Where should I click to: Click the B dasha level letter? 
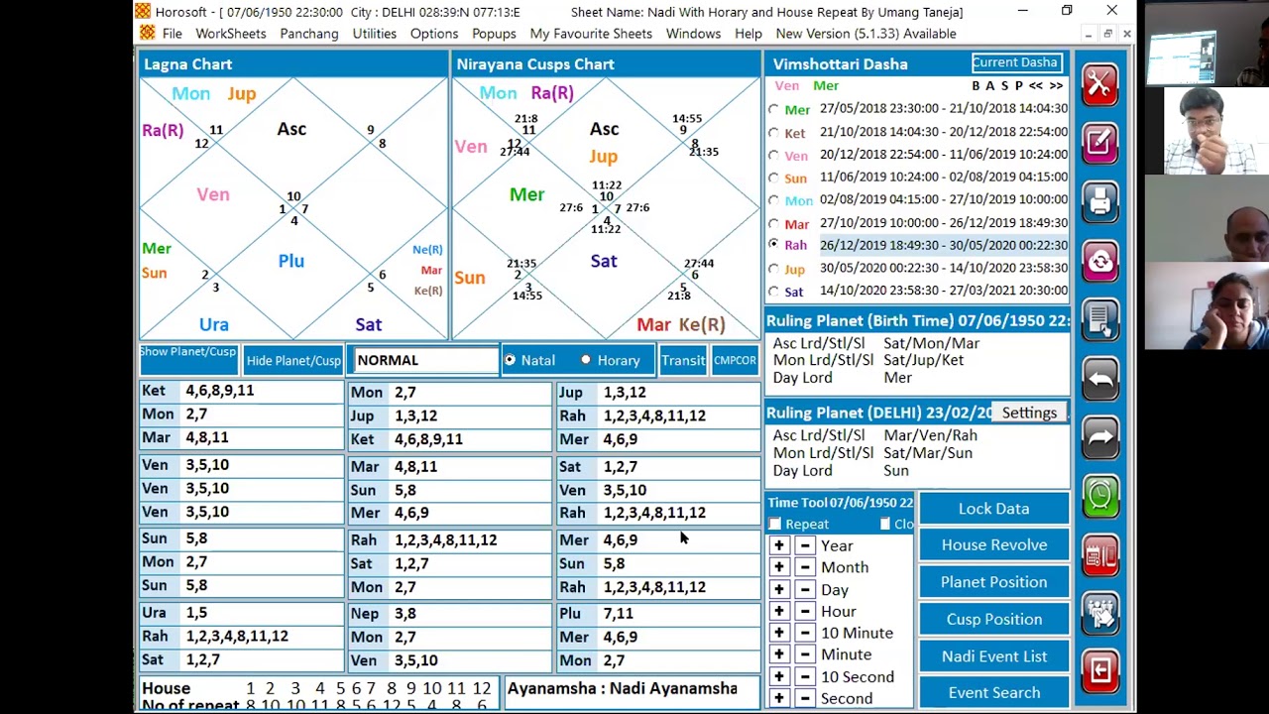976,86
